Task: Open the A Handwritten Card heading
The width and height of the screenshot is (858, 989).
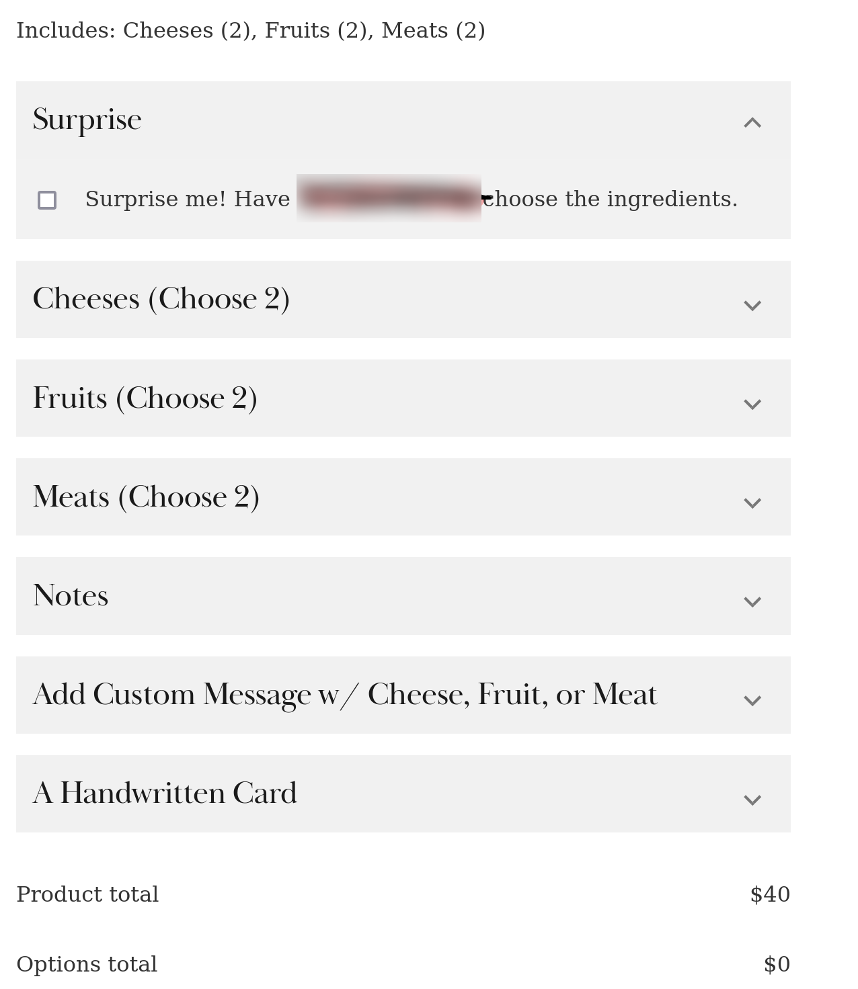Action: [165, 793]
